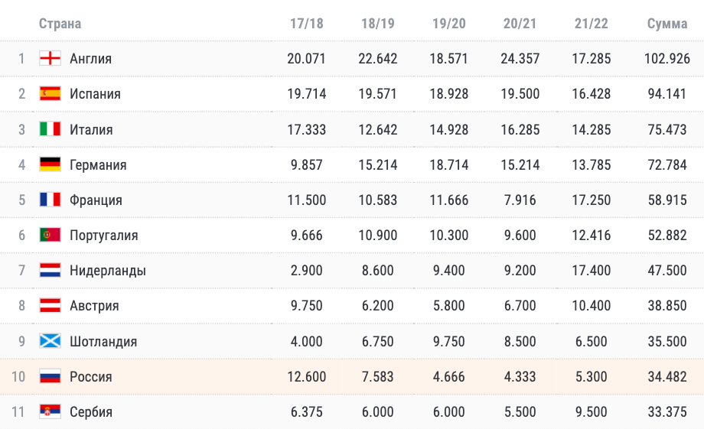Click the Страна column header

tap(60, 24)
